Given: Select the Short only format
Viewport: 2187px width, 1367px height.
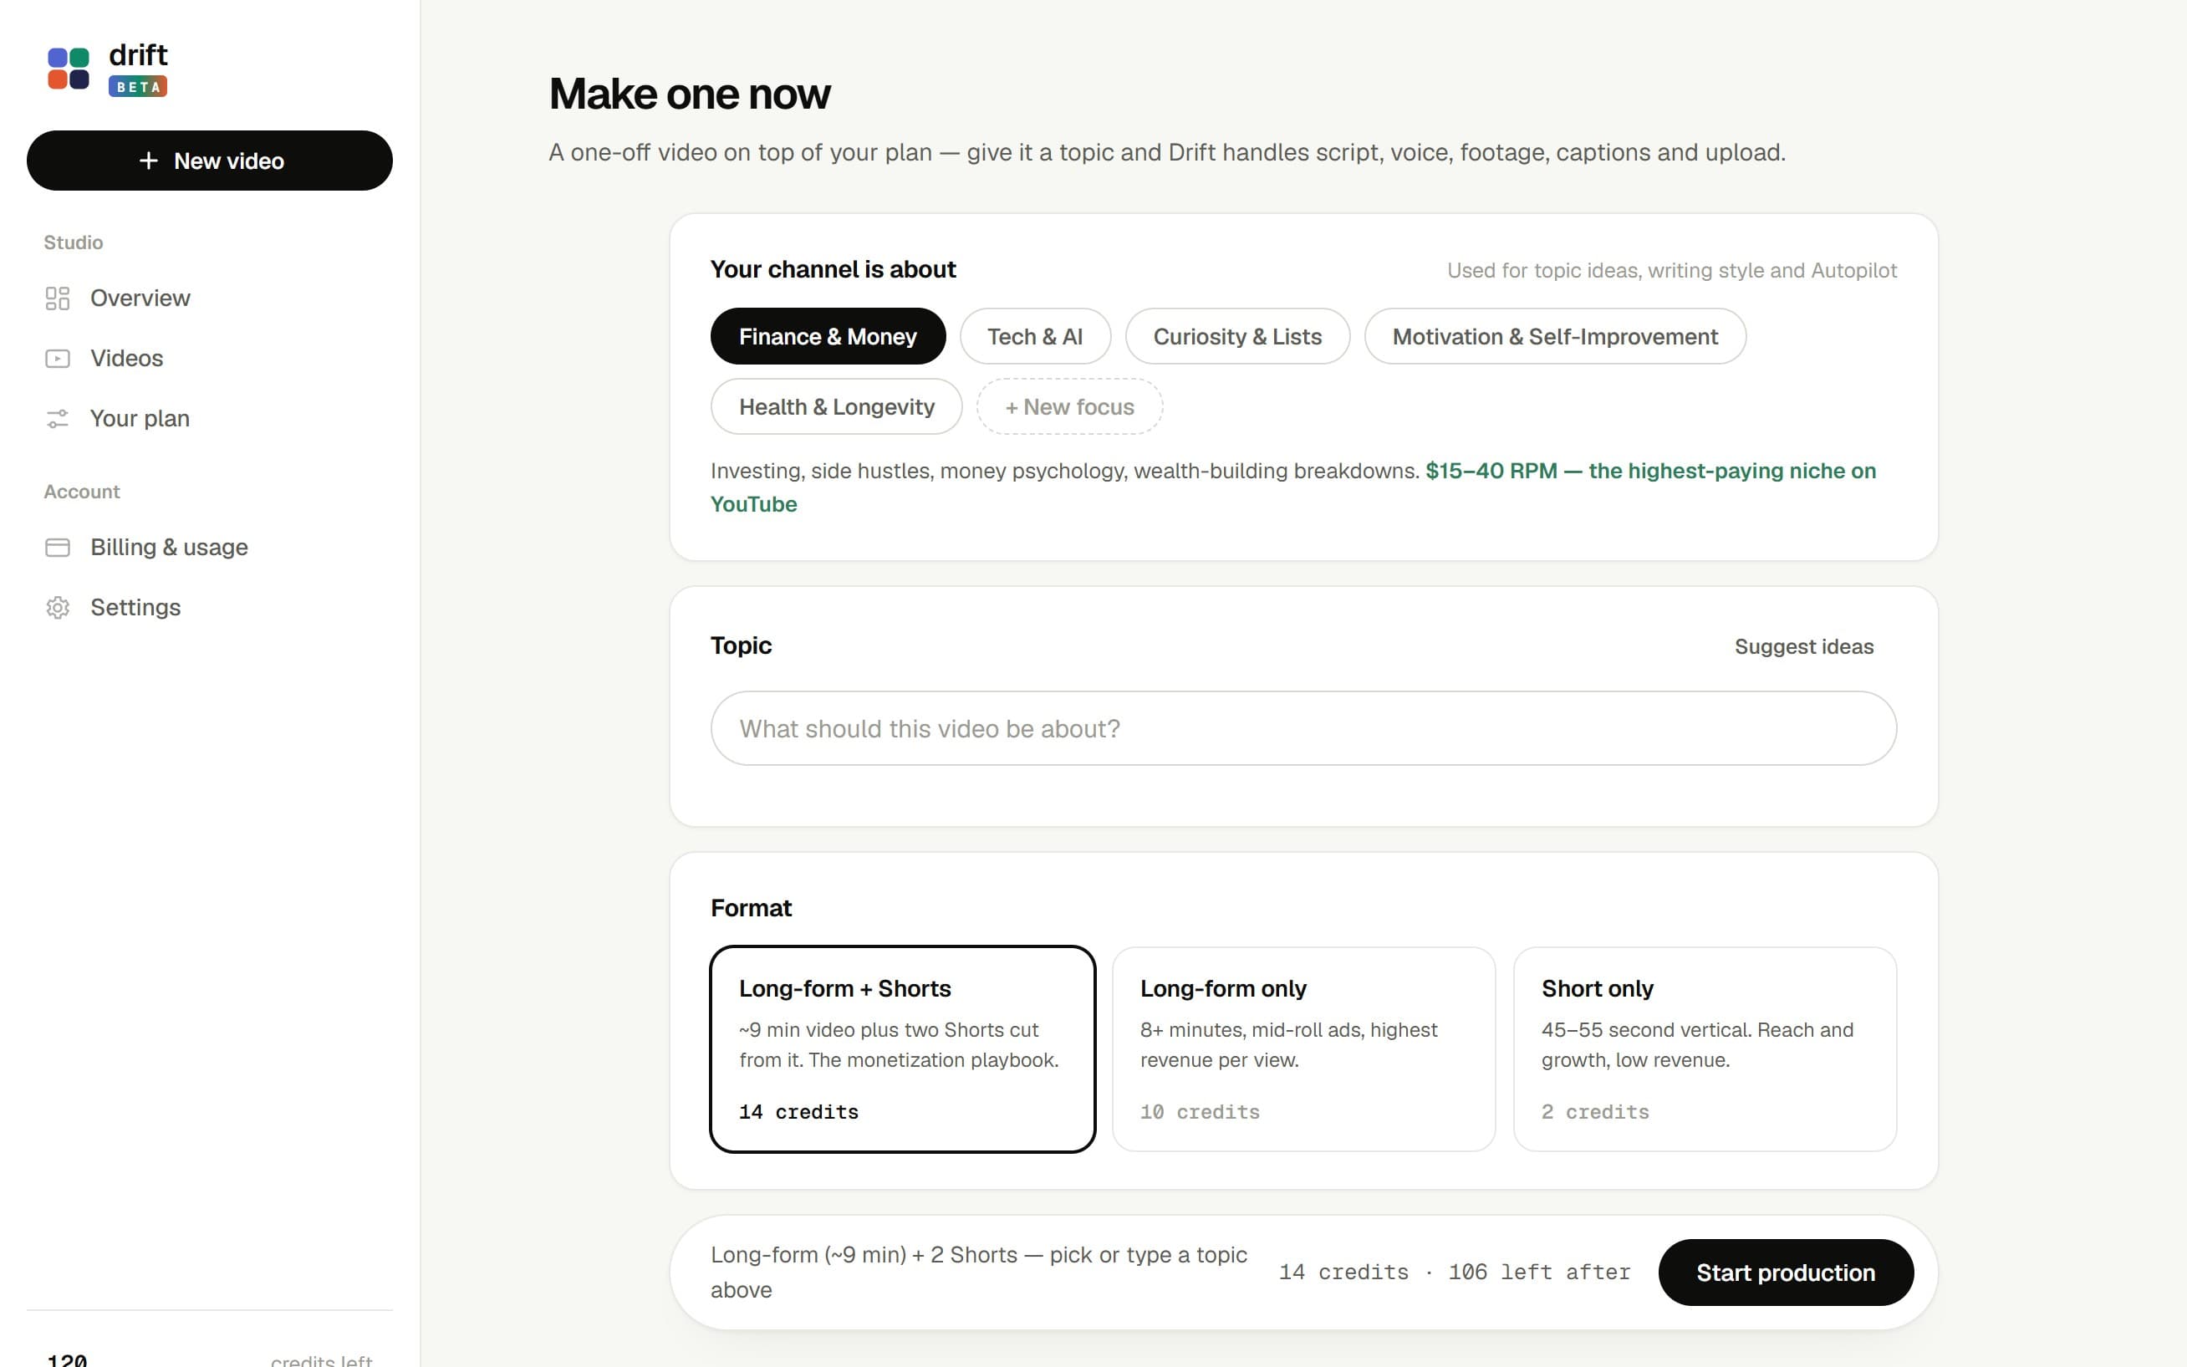Looking at the screenshot, I should 1705,1048.
